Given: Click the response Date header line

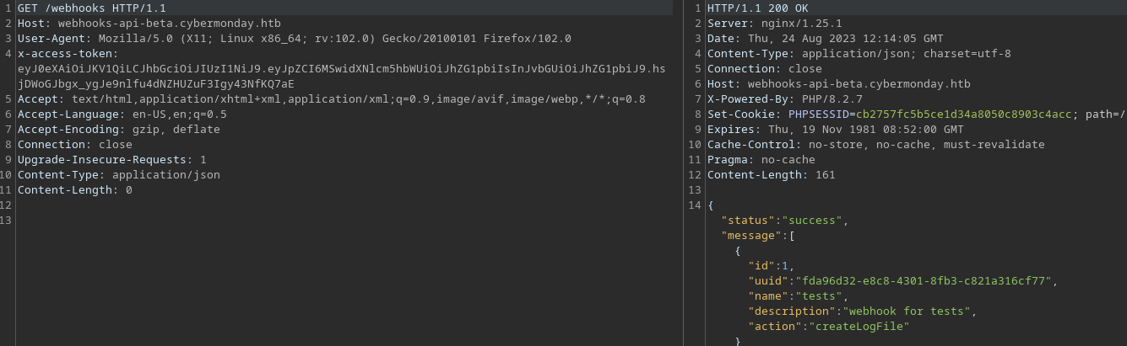Looking at the screenshot, I should pos(825,38).
